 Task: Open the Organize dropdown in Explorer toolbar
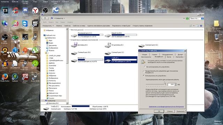coord(48,26)
